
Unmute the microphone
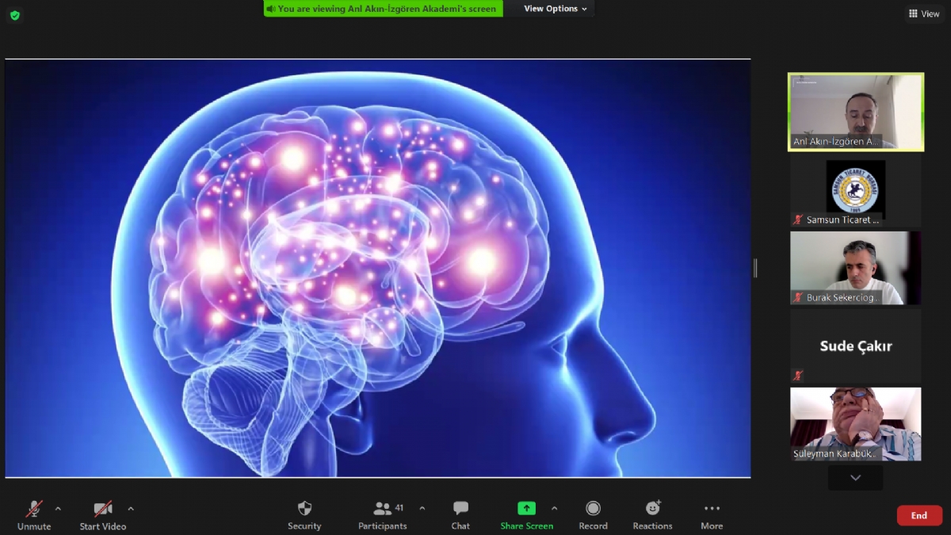coord(34,514)
